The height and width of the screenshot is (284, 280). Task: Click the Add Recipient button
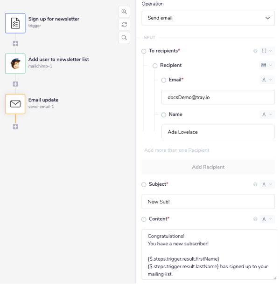coord(208,167)
